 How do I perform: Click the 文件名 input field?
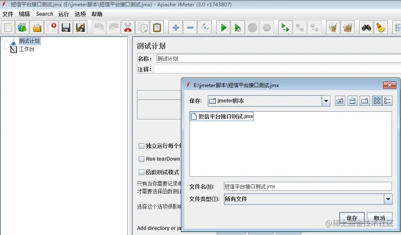coord(308,187)
